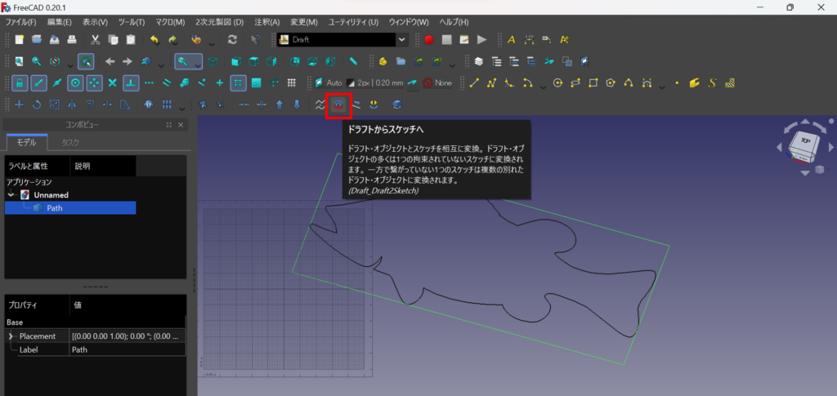Screen dimensions: 837x396
Task: Open the draw style dropdown arrow
Action: click(70, 65)
